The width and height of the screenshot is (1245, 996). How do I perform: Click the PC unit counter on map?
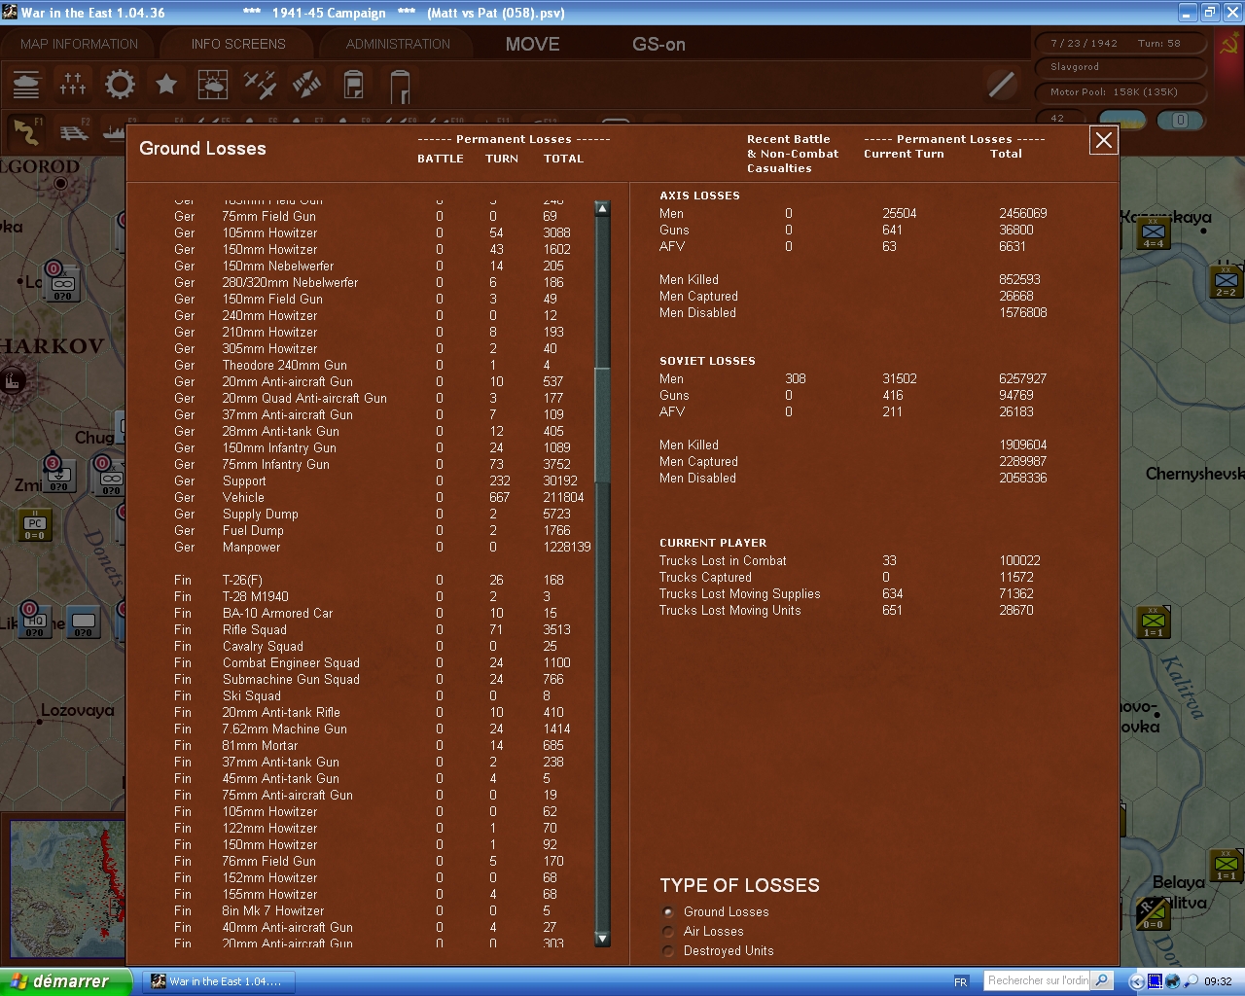35,526
